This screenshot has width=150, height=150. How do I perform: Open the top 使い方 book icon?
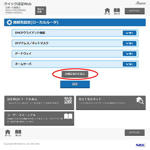click(x=117, y=11)
